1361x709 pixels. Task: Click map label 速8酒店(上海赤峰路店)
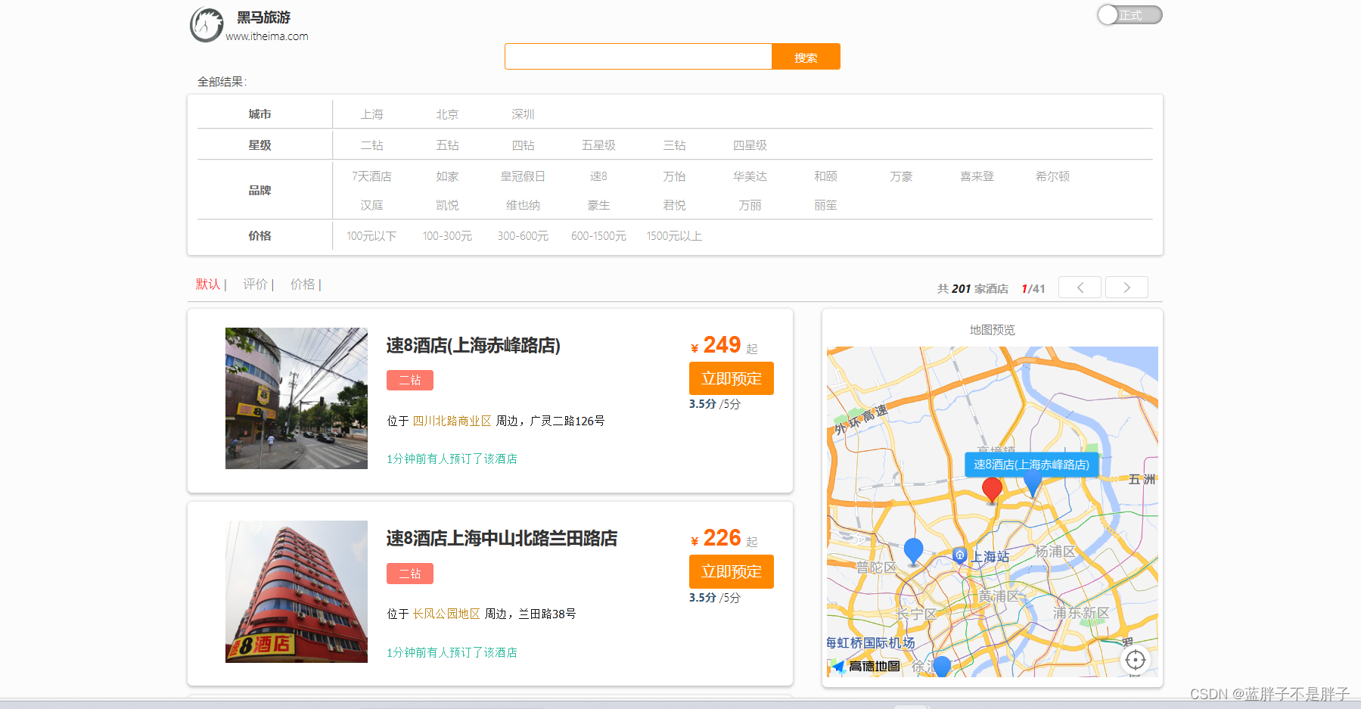1031,465
